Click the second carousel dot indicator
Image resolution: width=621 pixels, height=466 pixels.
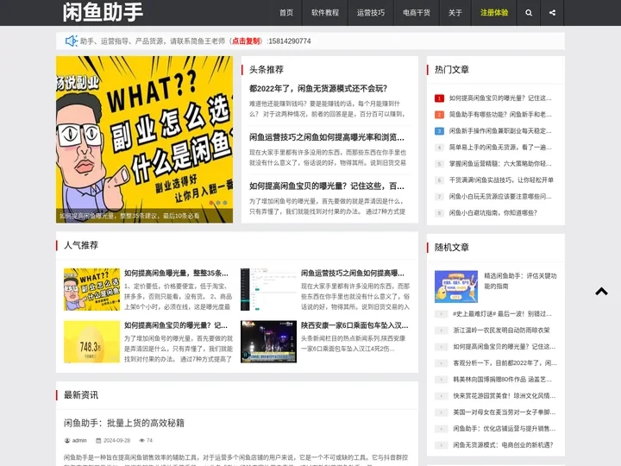pos(218,203)
